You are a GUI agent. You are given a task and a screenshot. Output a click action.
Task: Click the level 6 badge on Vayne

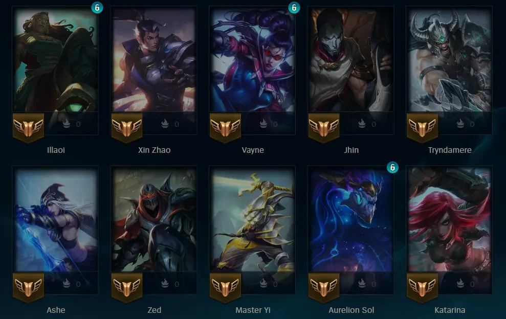(x=294, y=8)
